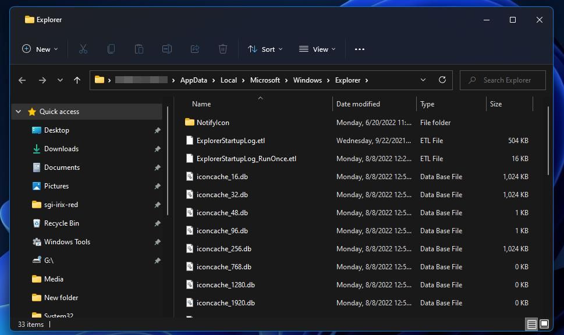Click the ExplorerStartupLog.etl file icon
The height and width of the screenshot is (335, 564).
tap(190, 140)
